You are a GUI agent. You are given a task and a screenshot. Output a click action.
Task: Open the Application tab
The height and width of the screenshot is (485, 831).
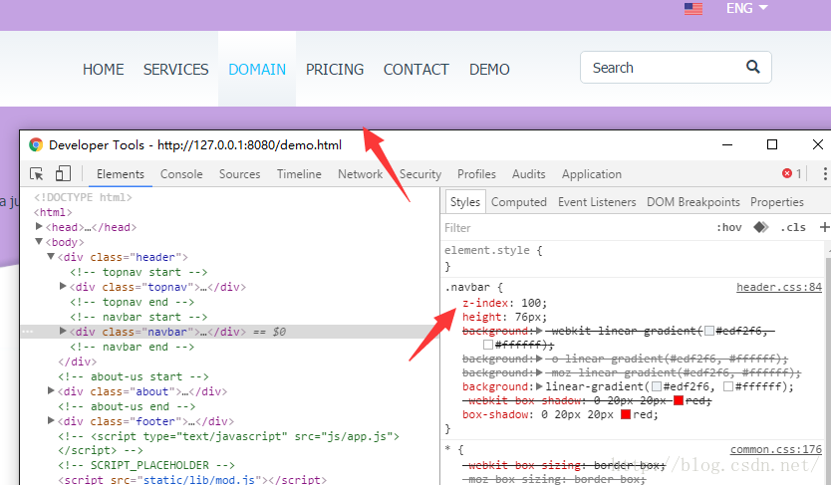pos(592,174)
